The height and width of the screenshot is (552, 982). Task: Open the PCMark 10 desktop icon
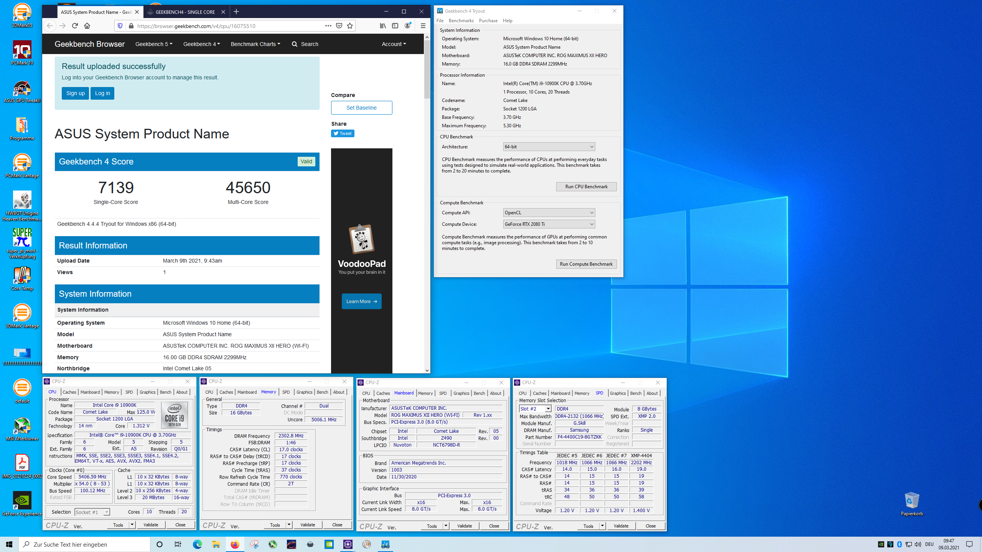(x=22, y=53)
